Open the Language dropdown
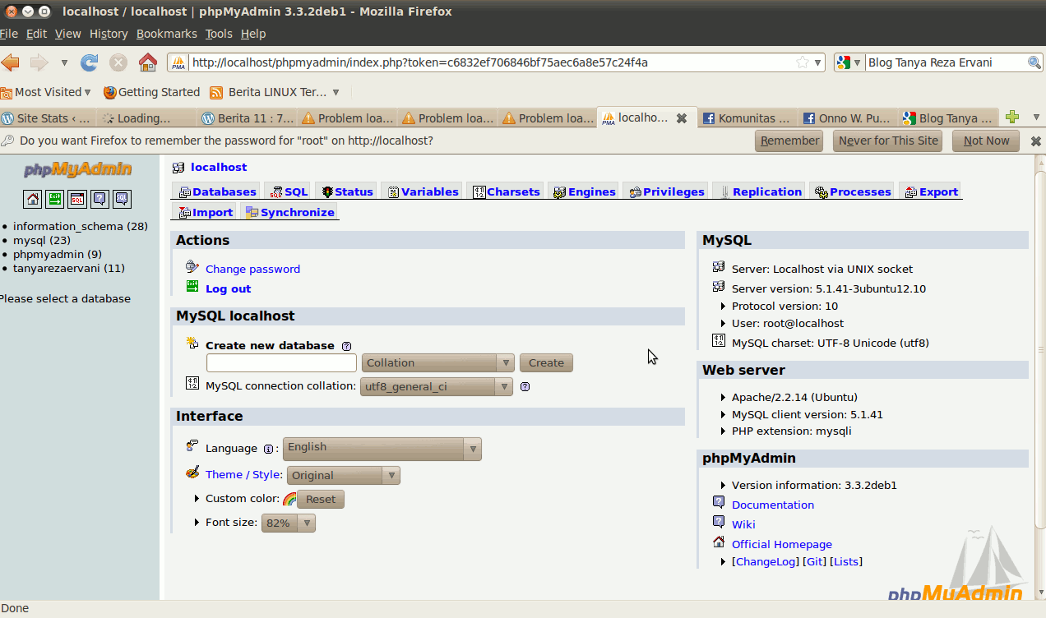1046x618 pixels. (x=382, y=449)
